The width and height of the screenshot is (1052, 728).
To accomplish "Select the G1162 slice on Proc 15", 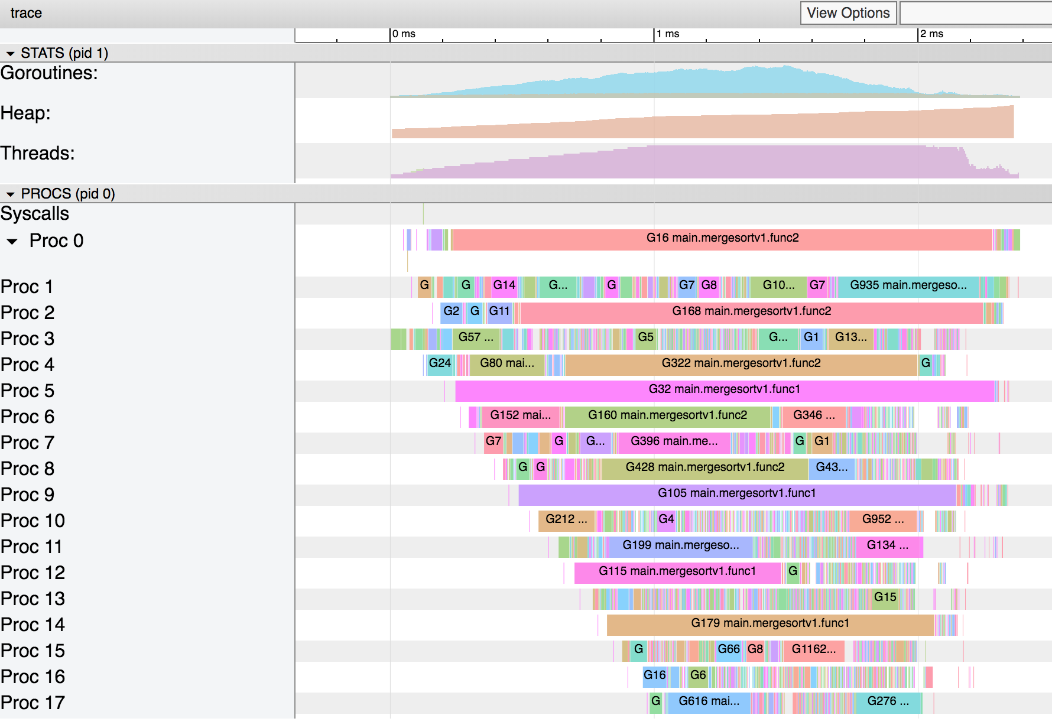I will (x=814, y=651).
